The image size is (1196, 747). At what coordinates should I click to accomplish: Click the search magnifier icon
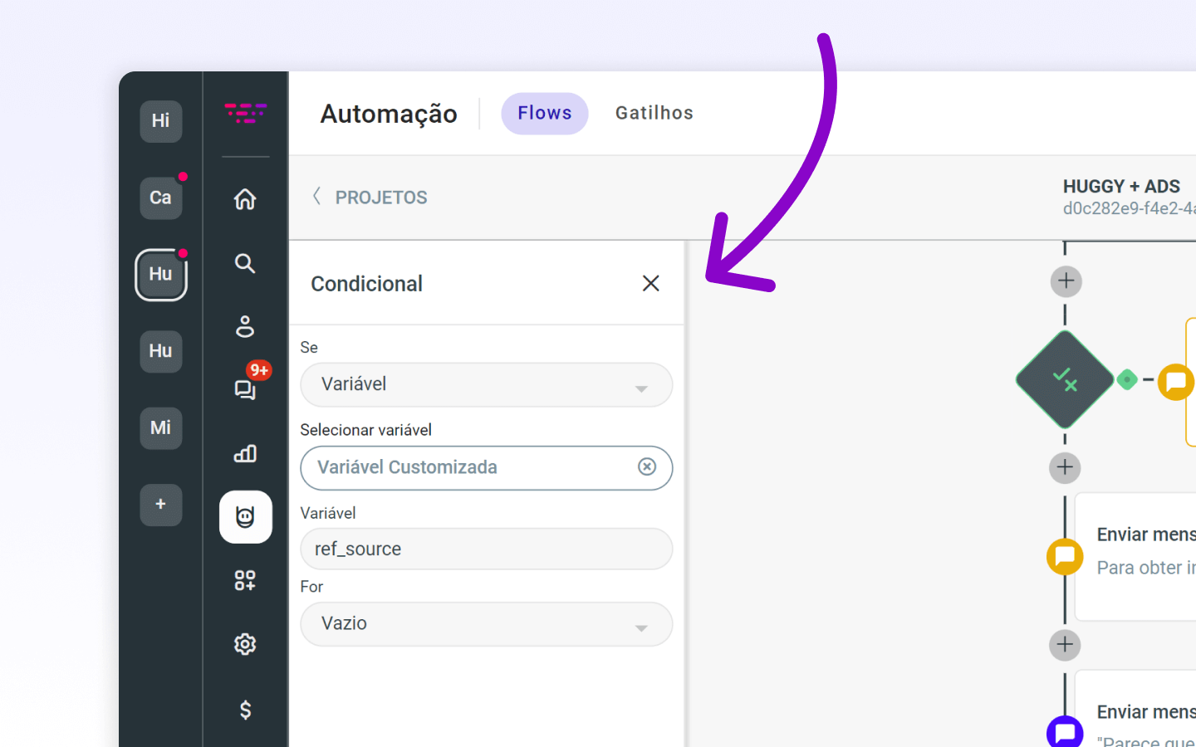(x=245, y=263)
